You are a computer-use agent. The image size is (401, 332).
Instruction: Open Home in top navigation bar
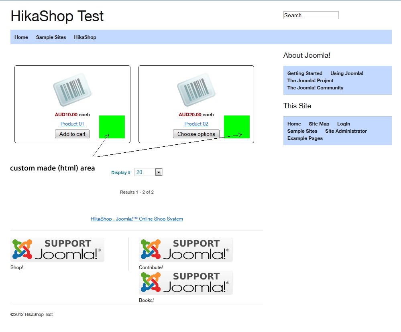pos(21,37)
